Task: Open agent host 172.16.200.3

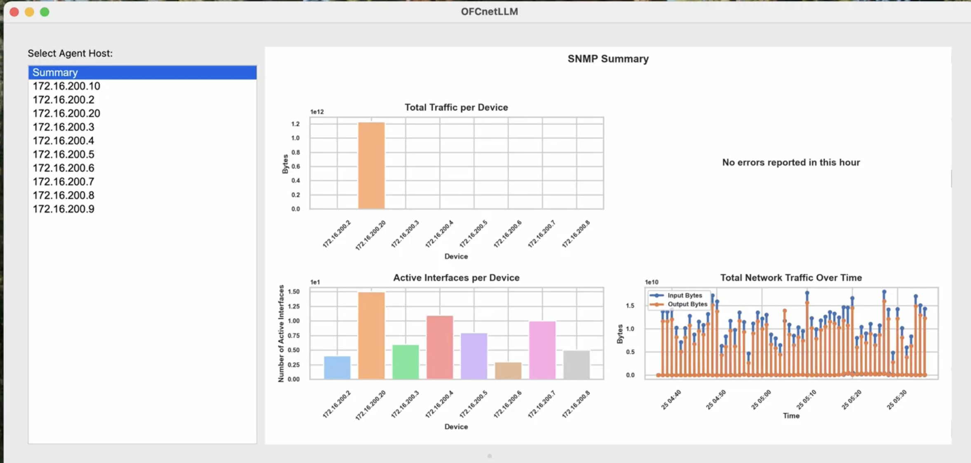Action: (63, 127)
